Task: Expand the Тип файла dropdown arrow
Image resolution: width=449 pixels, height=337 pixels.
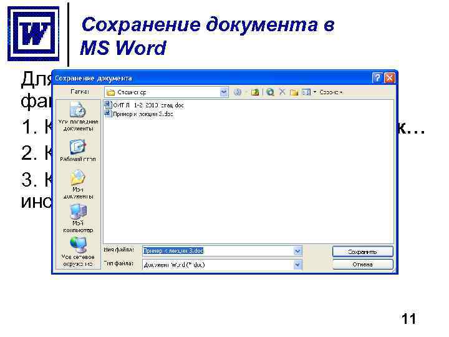Action: coord(297,265)
